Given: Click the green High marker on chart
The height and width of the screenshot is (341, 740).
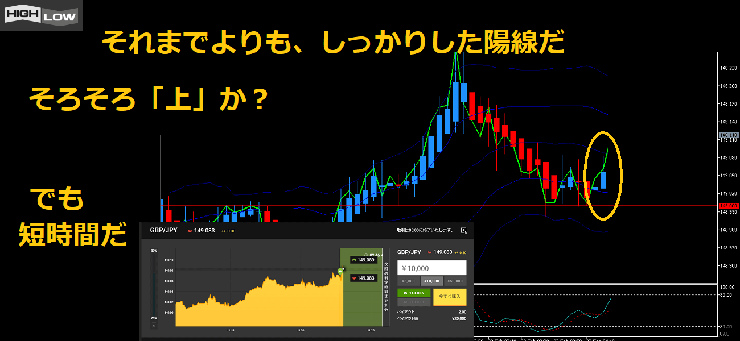Looking at the screenshot, I should (340, 271).
